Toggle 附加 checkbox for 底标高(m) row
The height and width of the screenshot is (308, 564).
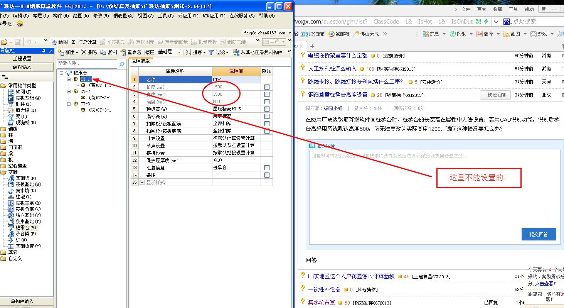pos(267,116)
